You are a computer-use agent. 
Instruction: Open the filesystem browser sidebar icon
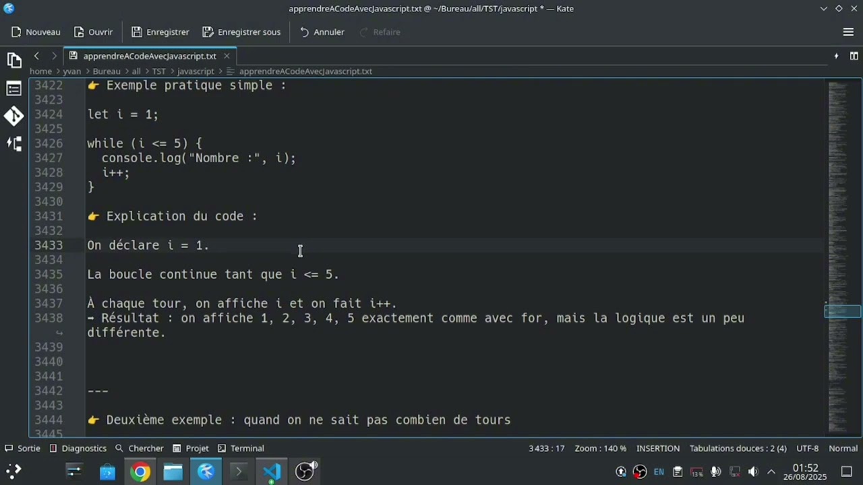click(13, 143)
